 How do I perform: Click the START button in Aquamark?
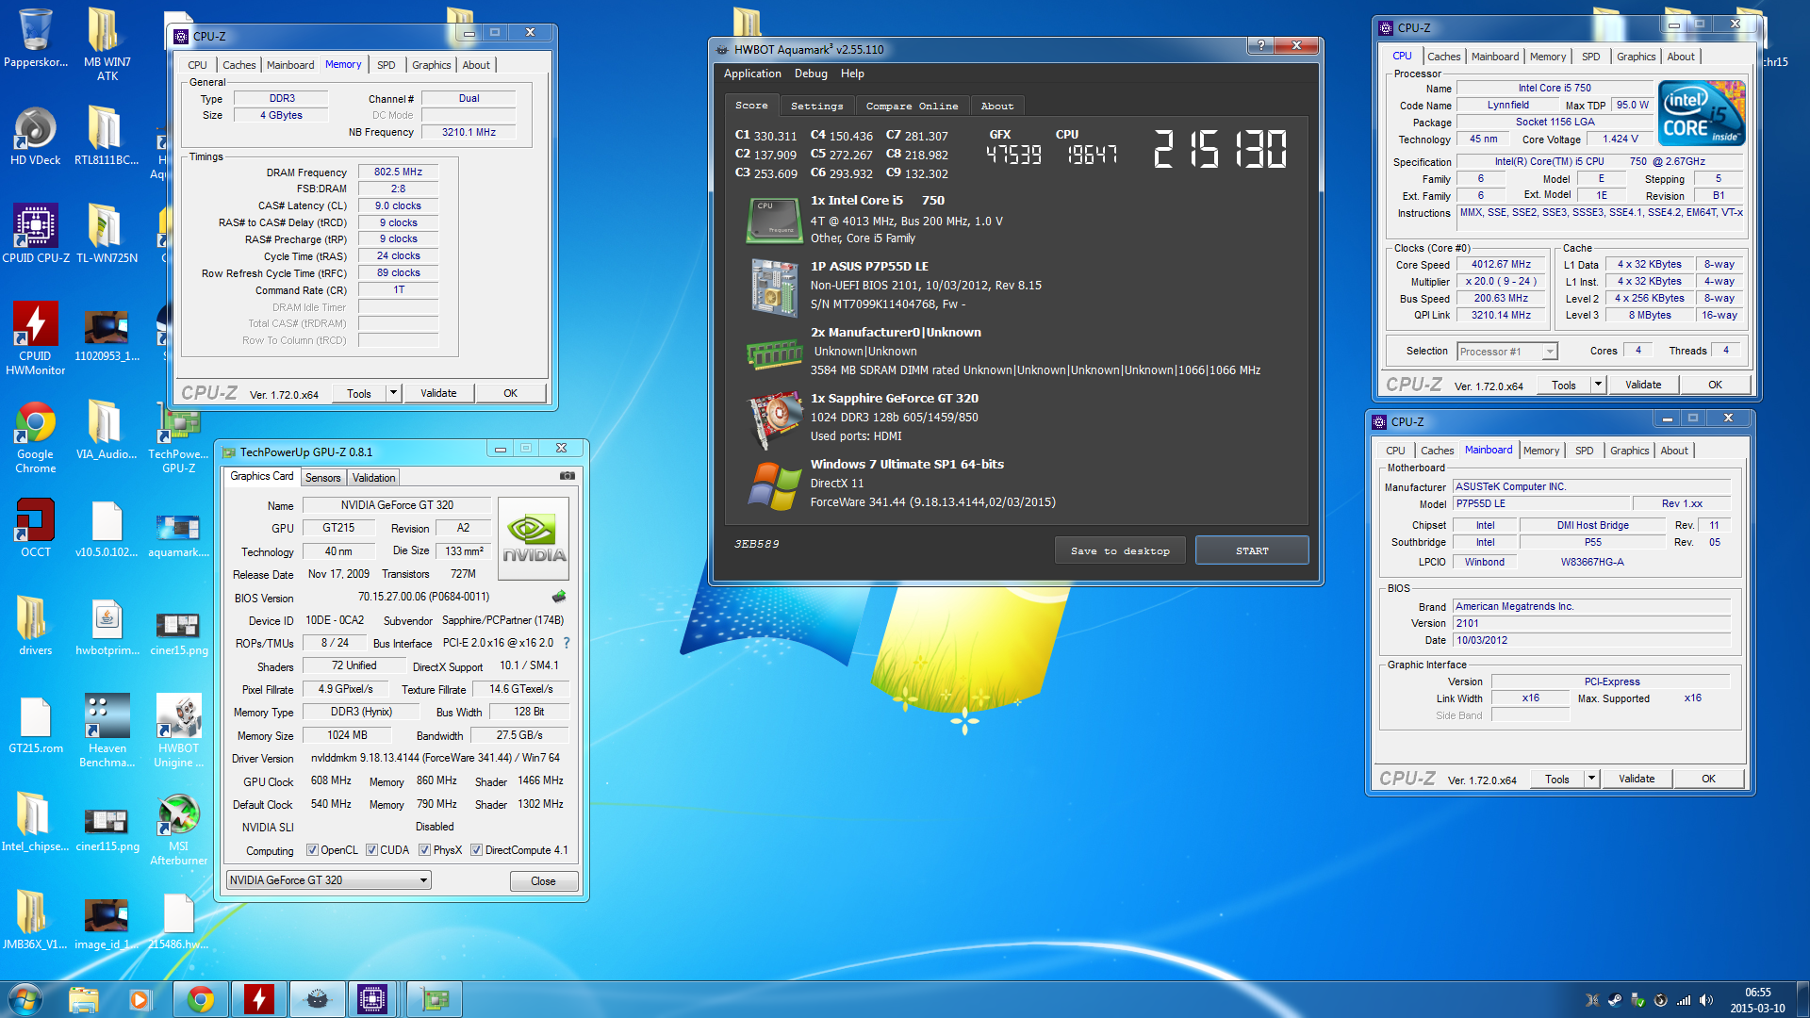pyautogui.click(x=1252, y=550)
